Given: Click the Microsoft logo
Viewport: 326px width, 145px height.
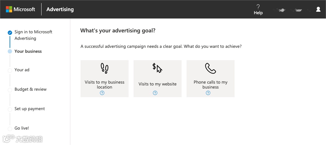Looking at the screenshot, I should point(20,9).
